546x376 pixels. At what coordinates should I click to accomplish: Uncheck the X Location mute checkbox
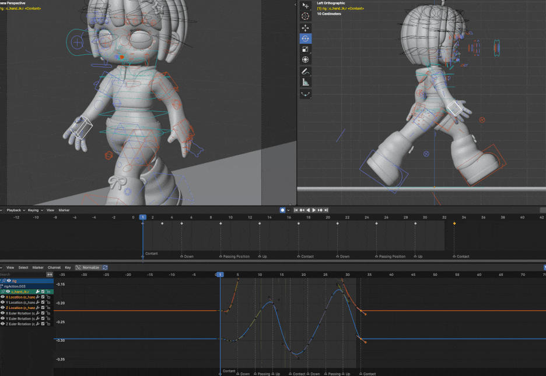(43, 297)
